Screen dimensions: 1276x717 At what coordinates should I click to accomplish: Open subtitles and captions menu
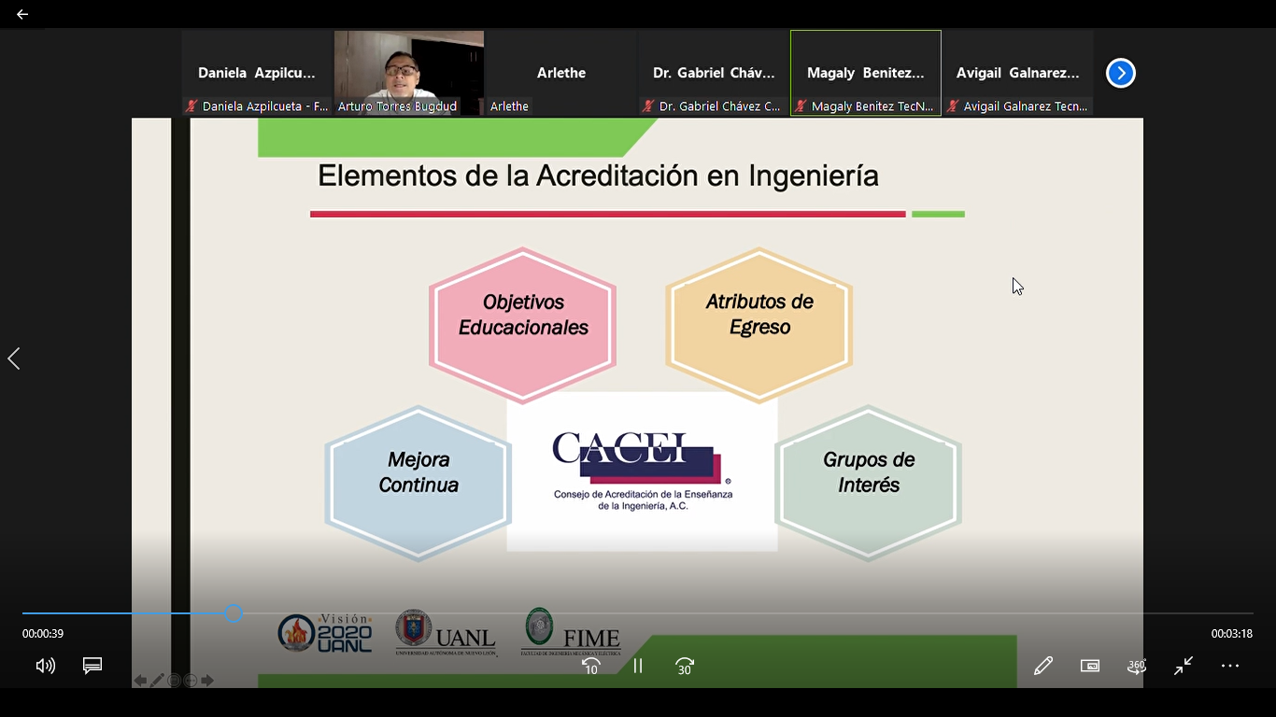click(x=92, y=666)
